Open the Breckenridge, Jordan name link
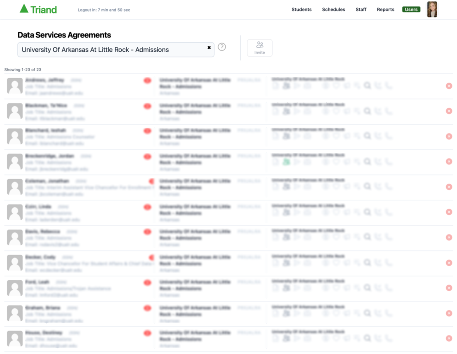This screenshot has width=457, height=354. click(49, 156)
